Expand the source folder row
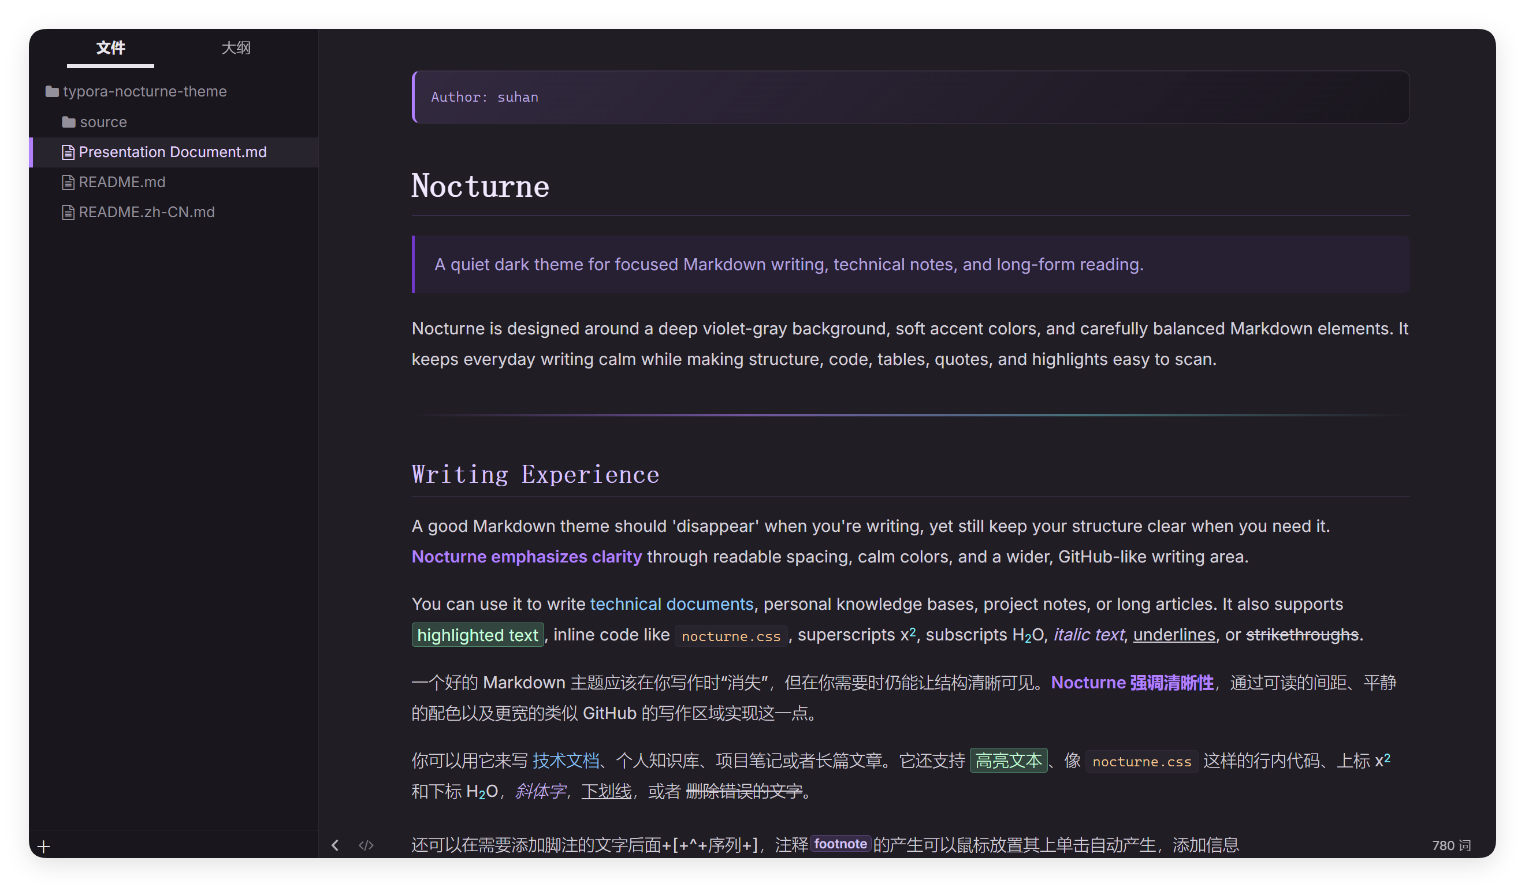This screenshot has width=1525, height=887. (174, 122)
